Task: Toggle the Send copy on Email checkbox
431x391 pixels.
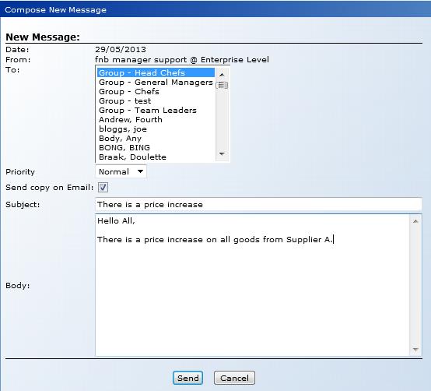Action: [103, 188]
